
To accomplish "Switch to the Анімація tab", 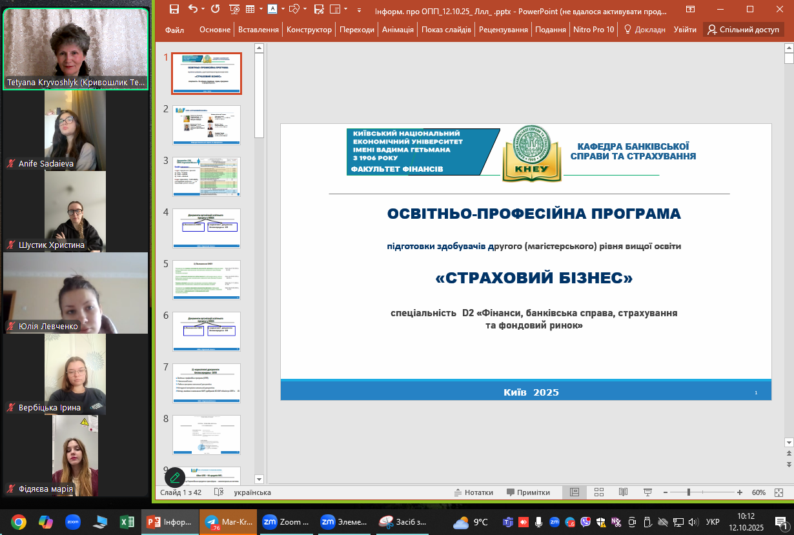I will click(x=398, y=30).
